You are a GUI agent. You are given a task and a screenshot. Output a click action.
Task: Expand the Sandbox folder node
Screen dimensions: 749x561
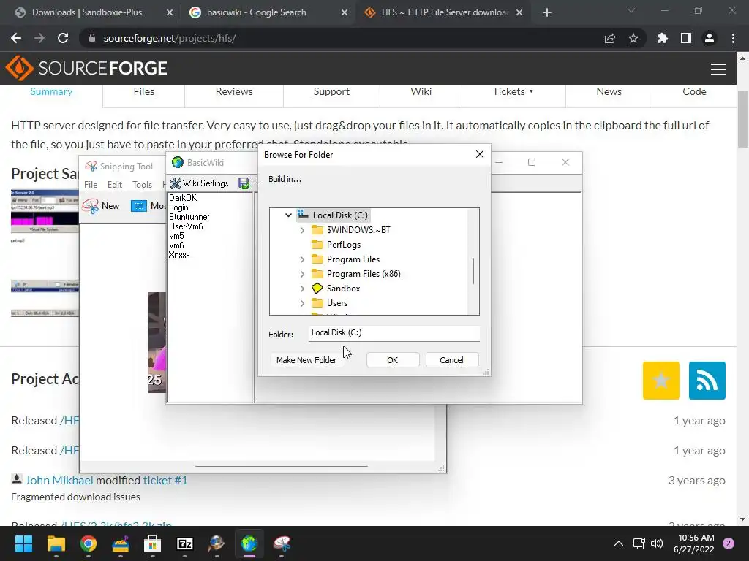[302, 289]
